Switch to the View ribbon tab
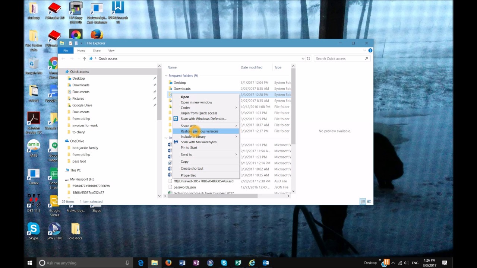This screenshot has width=477, height=268. [x=111, y=50]
